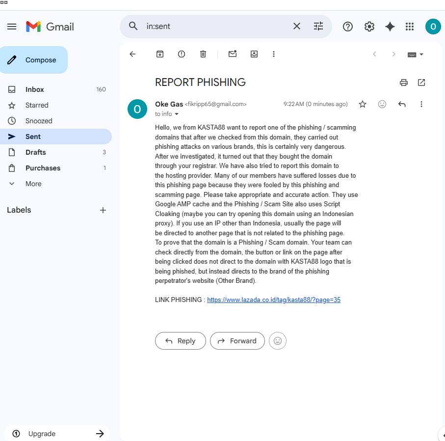Open toolbar More options three dots
This screenshot has height=441, width=445.
point(274,54)
